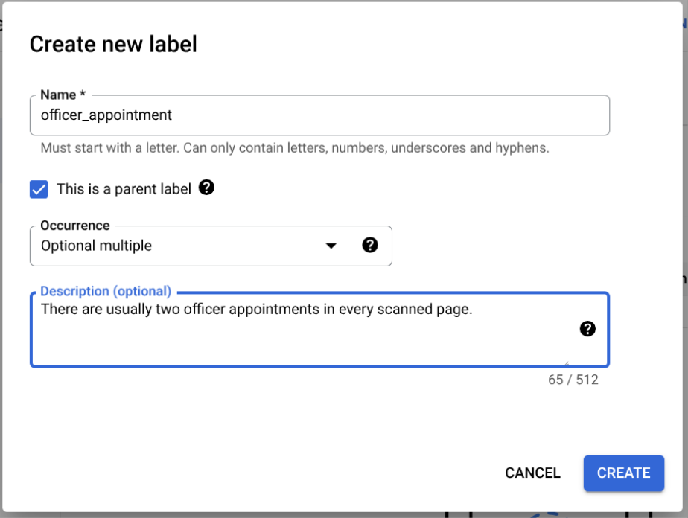Click the 'Occurrence' field label
Screen dimensions: 688x518
(75, 226)
